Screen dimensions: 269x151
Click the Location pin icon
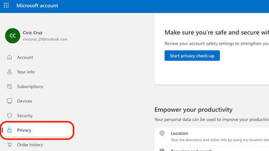point(162,133)
